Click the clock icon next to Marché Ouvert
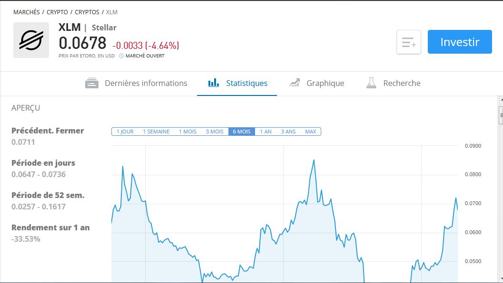Screen dimensions: 503x283 121,56
